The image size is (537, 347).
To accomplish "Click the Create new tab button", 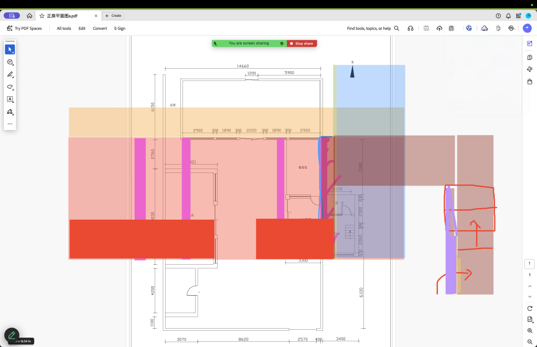I will click(113, 16).
